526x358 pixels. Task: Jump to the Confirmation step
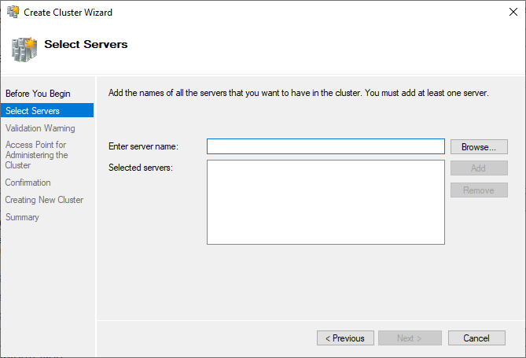[28, 183]
